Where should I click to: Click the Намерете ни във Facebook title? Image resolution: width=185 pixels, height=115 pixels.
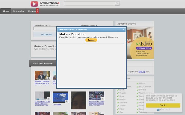pyautogui.click(x=73, y=30)
